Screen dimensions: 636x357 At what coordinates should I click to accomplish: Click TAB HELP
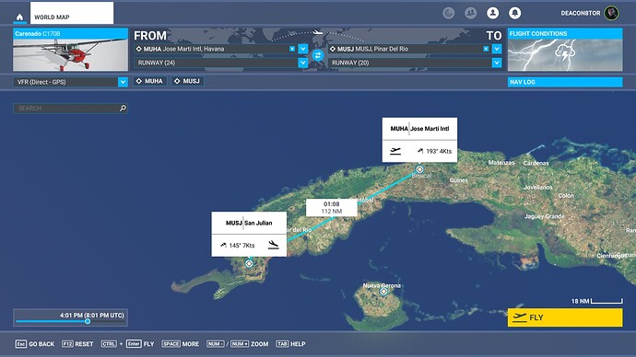tap(290, 344)
